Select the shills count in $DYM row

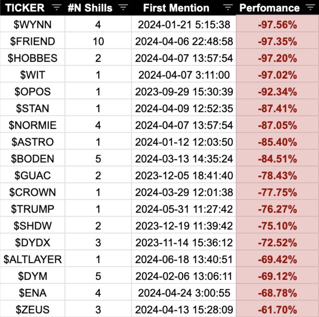click(x=98, y=276)
